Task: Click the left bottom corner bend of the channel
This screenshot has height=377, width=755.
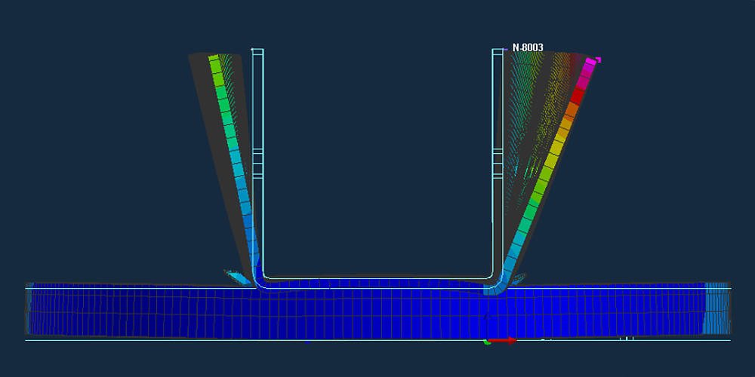Action: [x=257, y=279]
